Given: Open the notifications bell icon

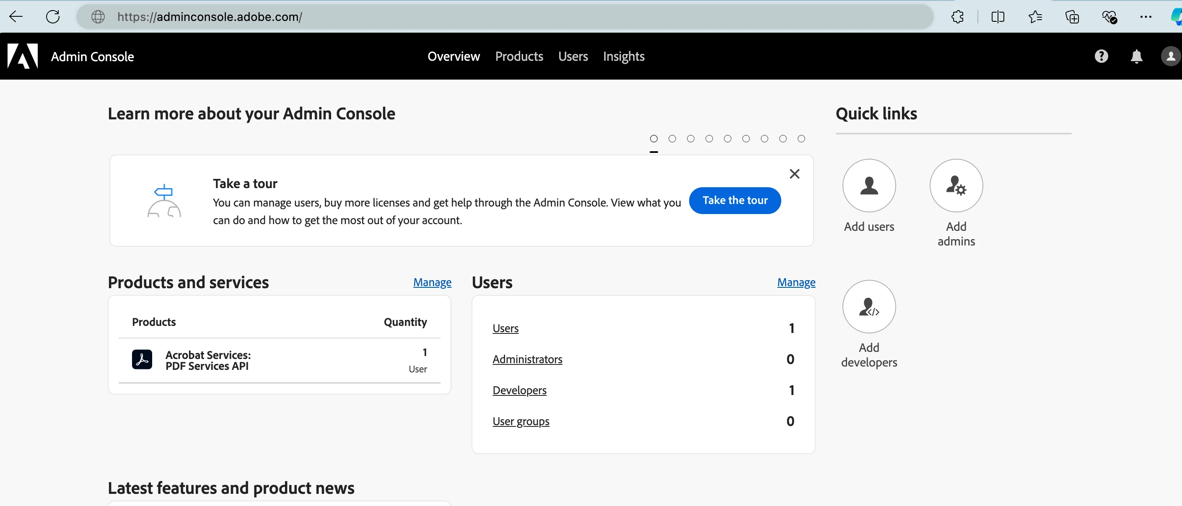Looking at the screenshot, I should (x=1136, y=57).
